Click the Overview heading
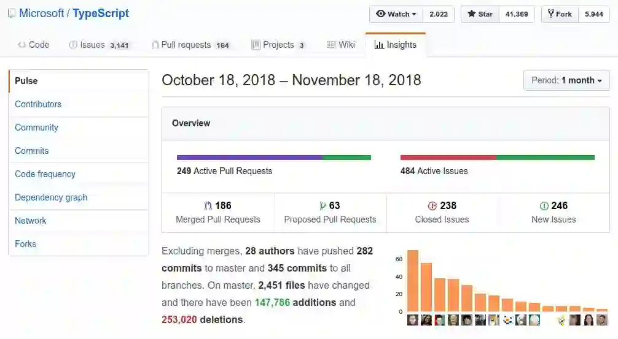Viewport: 618px width, 339px height. tap(191, 123)
